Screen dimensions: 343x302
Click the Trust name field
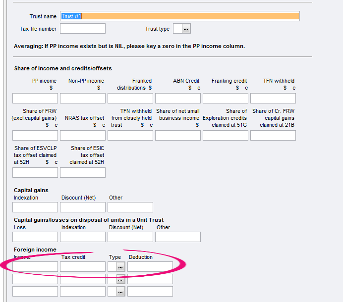point(179,16)
